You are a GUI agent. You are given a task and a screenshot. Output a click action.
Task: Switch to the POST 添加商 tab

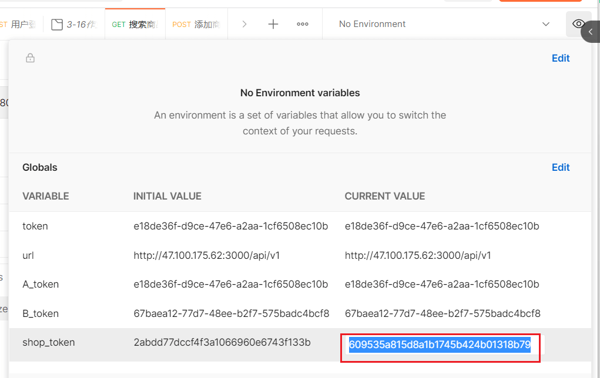point(196,24)
